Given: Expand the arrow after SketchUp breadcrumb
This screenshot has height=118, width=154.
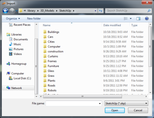Looking at the screenshot, I should (x=74, y=11).
